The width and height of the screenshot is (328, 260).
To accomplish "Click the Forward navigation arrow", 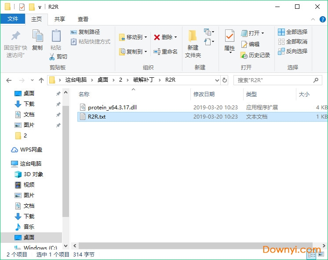I will point(22,80).
